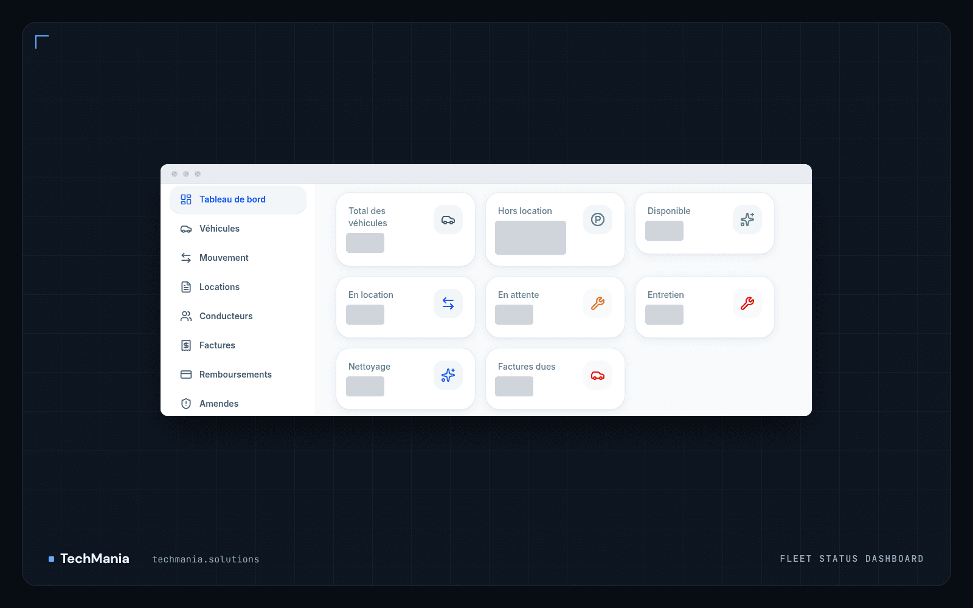Open Véhicules in the sidebar

(238, 229)
